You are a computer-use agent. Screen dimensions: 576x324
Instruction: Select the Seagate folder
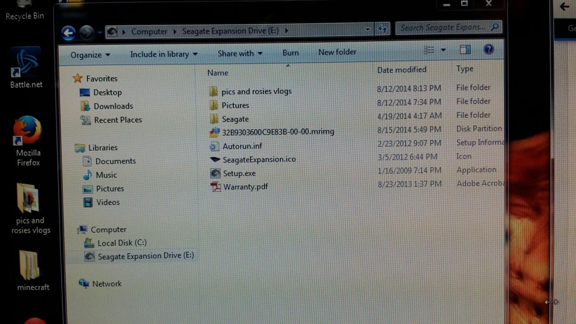click(235, 119)
